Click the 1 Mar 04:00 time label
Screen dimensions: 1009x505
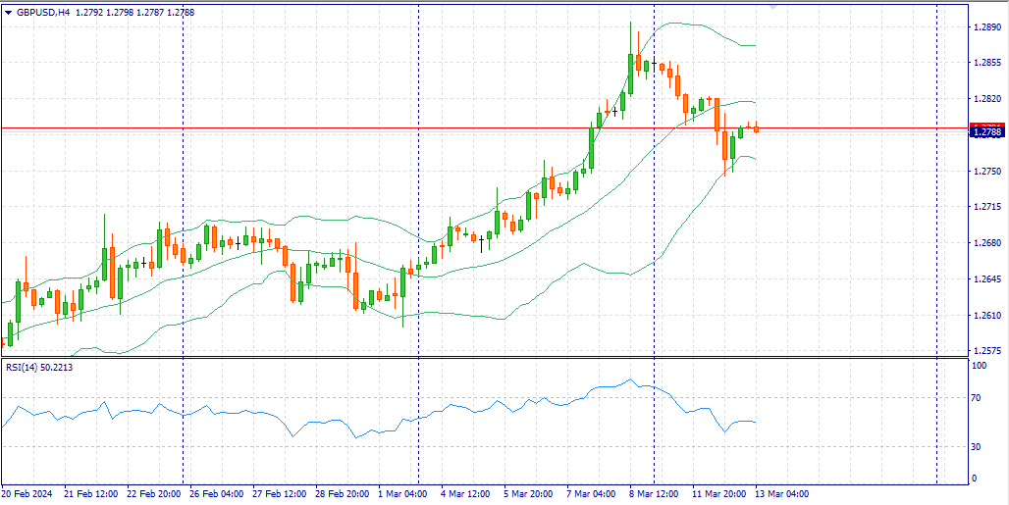(402, 494)
